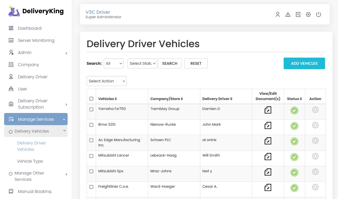
Task: Open the Select Status dropdown
Action: [142, 63]
